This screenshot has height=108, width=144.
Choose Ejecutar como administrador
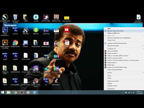coord(124,31)
